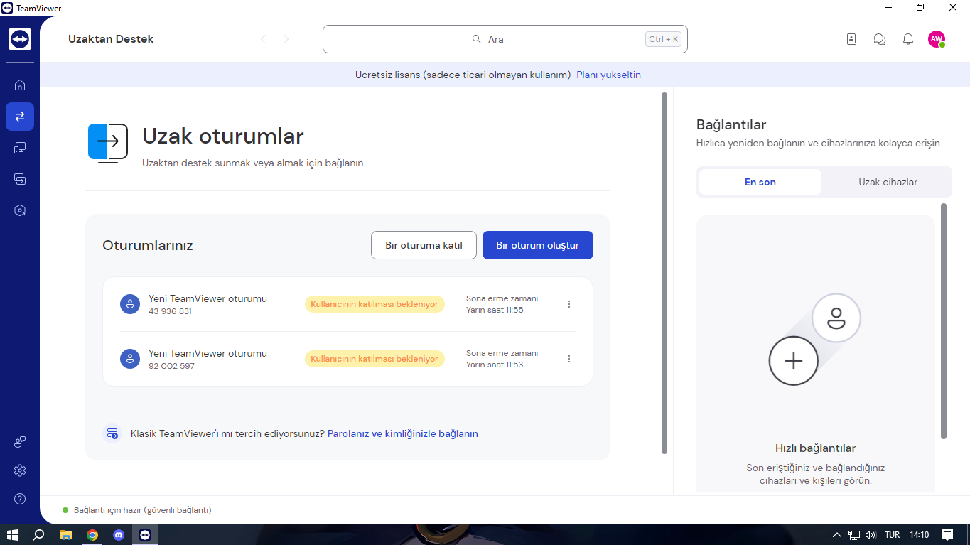This screenshot has width=970, height=545.
Task: Switch to the Uzak cihazlar tab
Action: 888,182
